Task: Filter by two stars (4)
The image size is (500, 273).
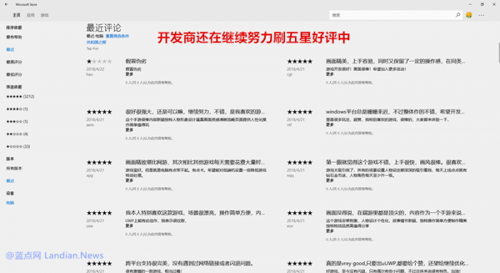Action: pyautogui.click(x=17, y=134)
